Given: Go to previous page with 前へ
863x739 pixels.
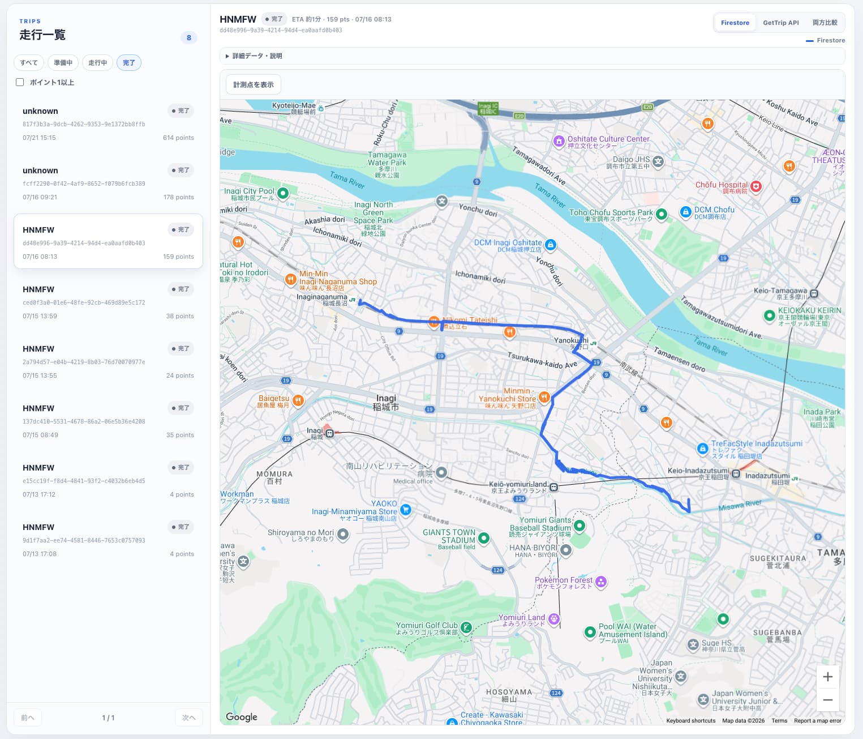Looking at the screenshot, I should (x=28, y=717).
